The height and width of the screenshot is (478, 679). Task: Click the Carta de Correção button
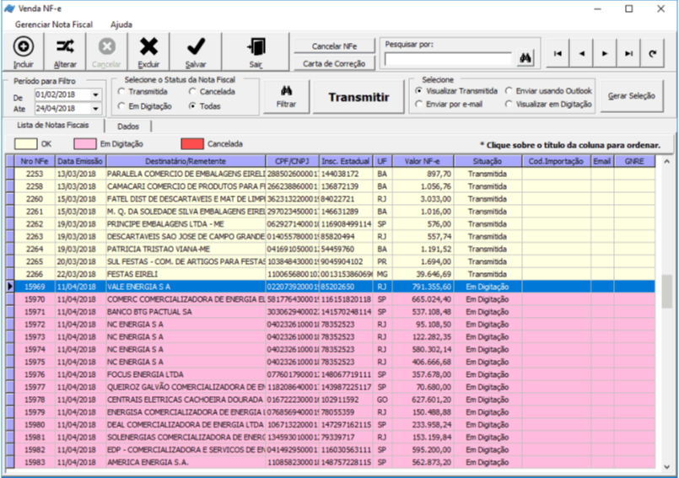[334, 64]
